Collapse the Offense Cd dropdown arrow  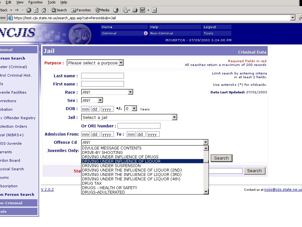click(205, 142)
